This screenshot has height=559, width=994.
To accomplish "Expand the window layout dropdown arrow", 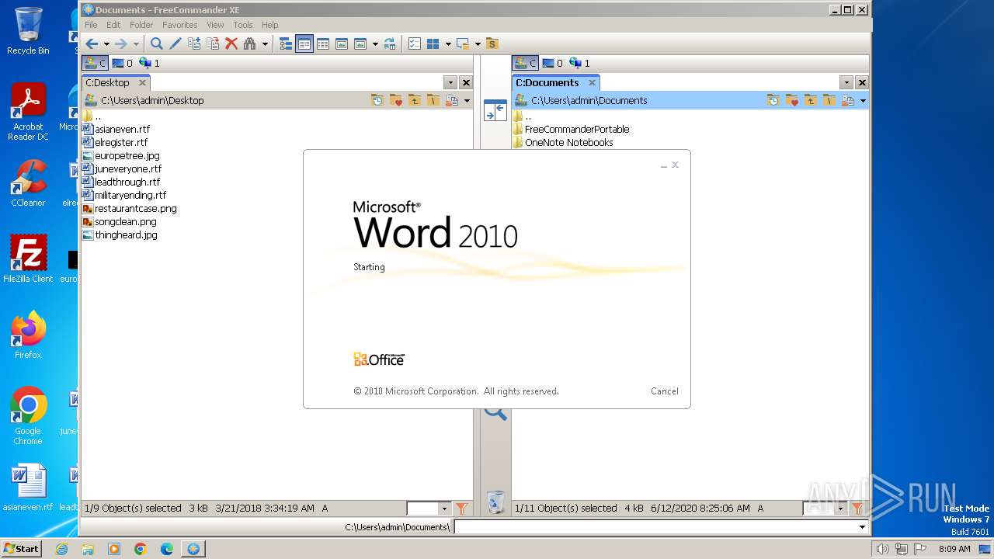I will pyautogui.click(x=478, y=44).
